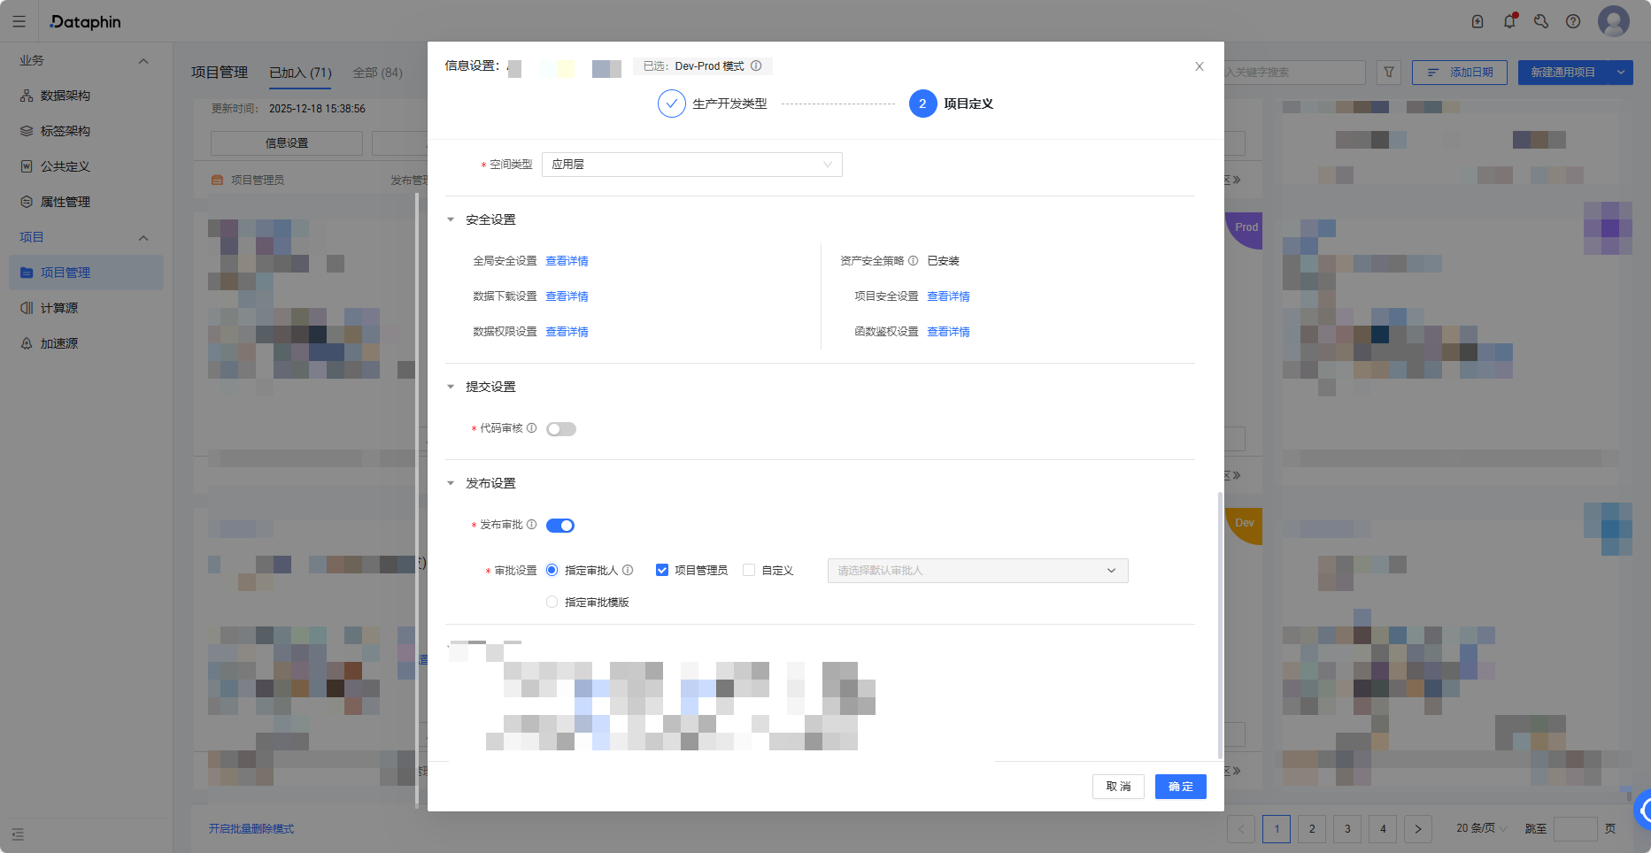Click the lightning task icon in header
The height and width of the screenshot is (853, 1651).
coord(1477,21)
